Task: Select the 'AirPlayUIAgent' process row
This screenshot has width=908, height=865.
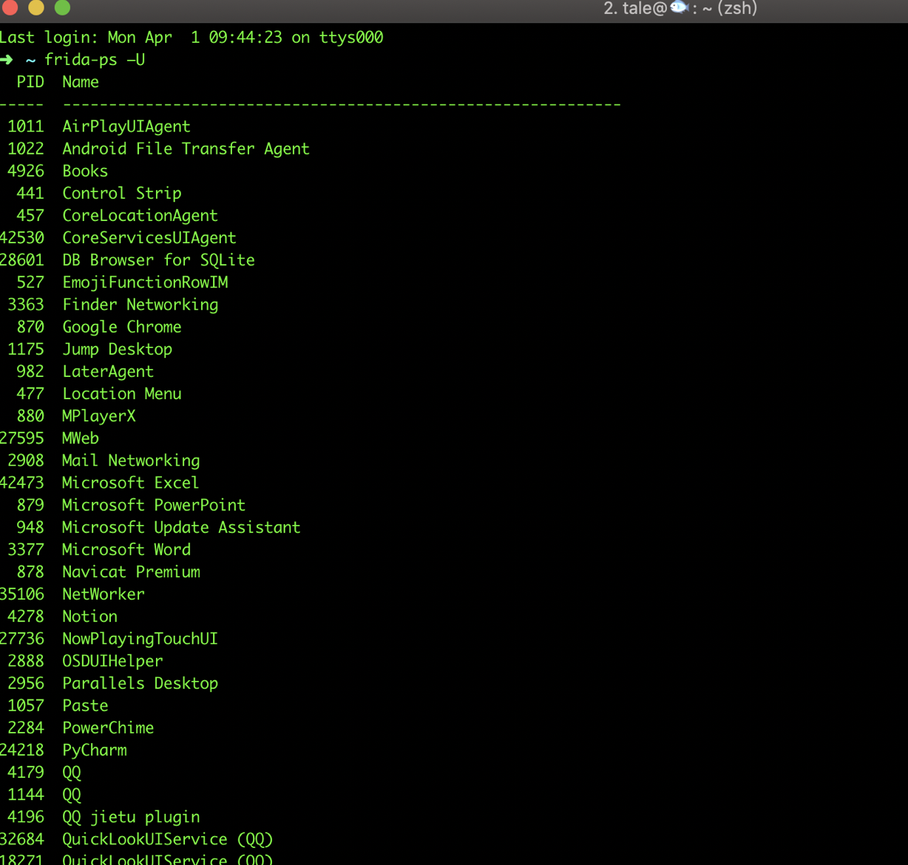Action: [x=99, y=126]
